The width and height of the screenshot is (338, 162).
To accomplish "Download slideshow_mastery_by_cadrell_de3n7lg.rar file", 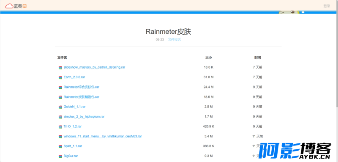I will click(94, 67).
